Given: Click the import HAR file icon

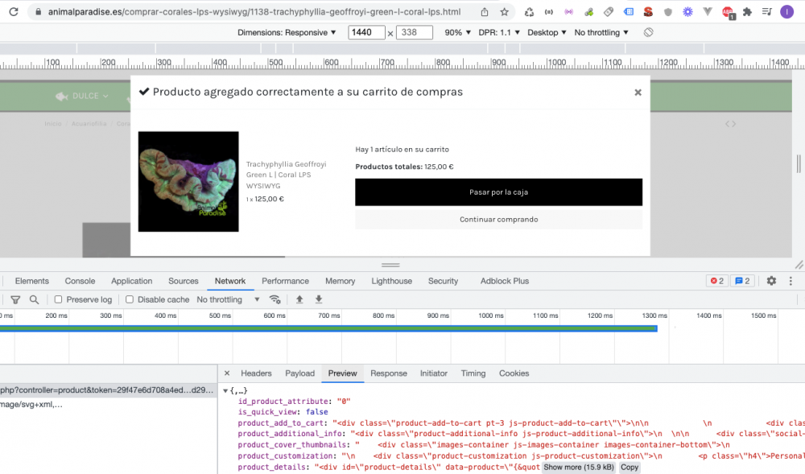Looking at the screenshot, I should coord(299,299).
